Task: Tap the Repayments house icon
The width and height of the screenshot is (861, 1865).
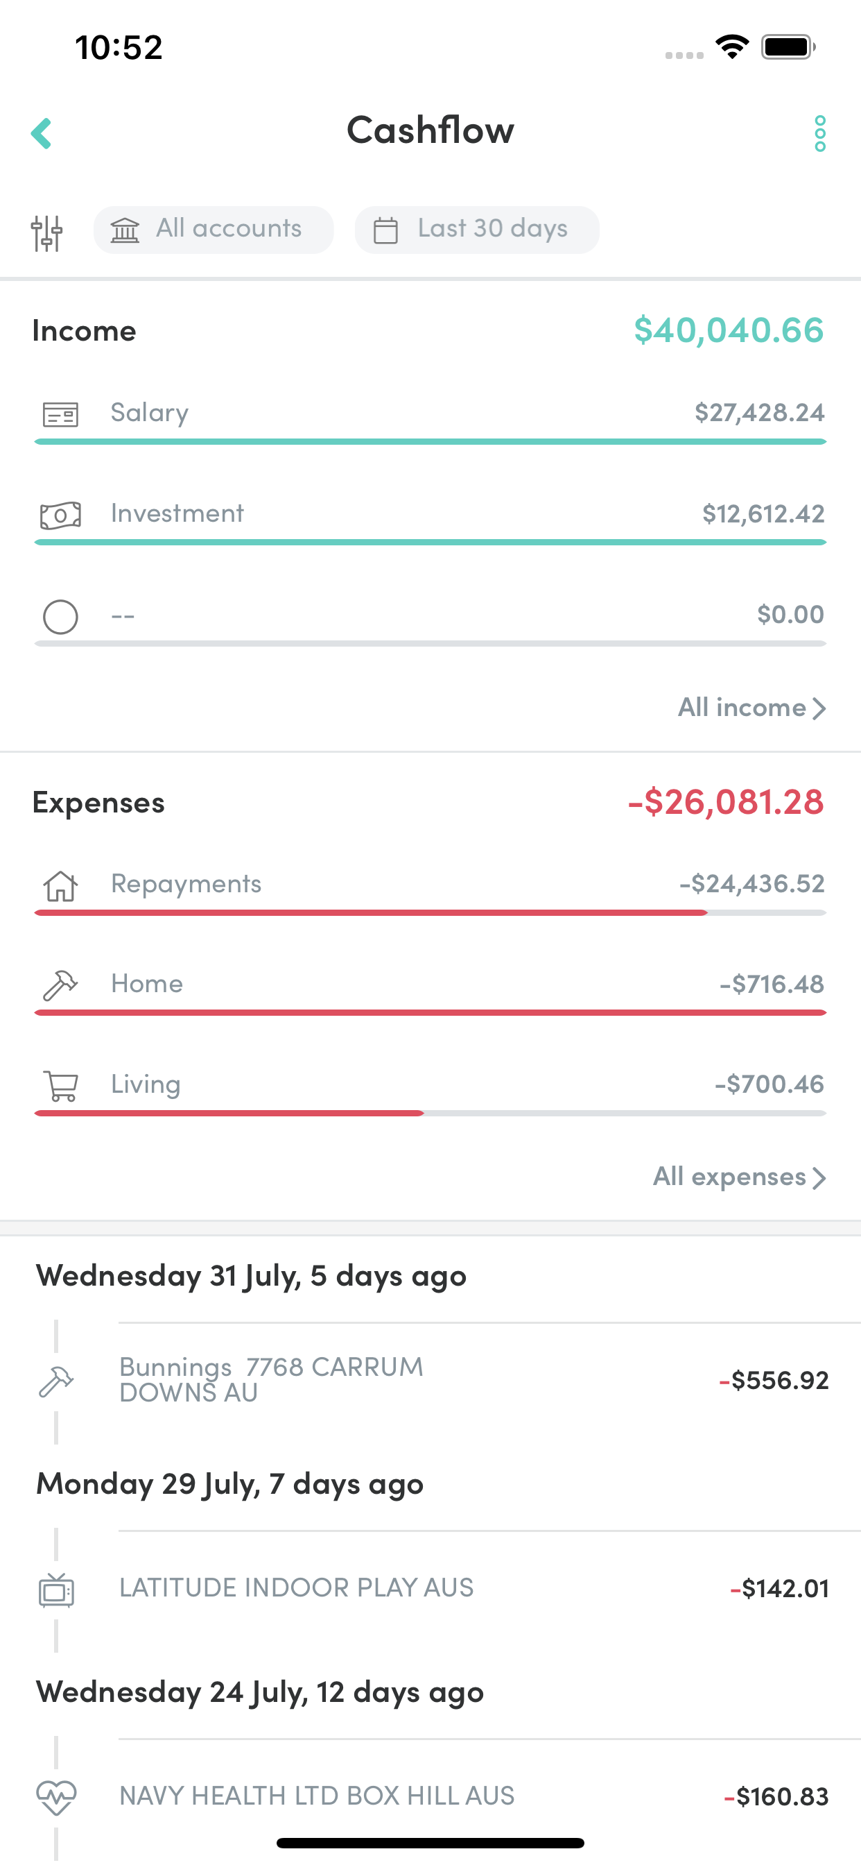Action: pyautogui.click(x=61, y=885)
